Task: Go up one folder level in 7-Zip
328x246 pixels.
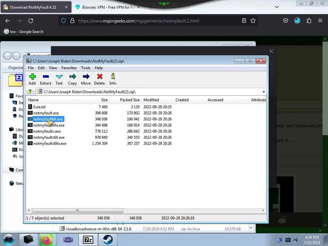Action: click(x=30, y=92)
